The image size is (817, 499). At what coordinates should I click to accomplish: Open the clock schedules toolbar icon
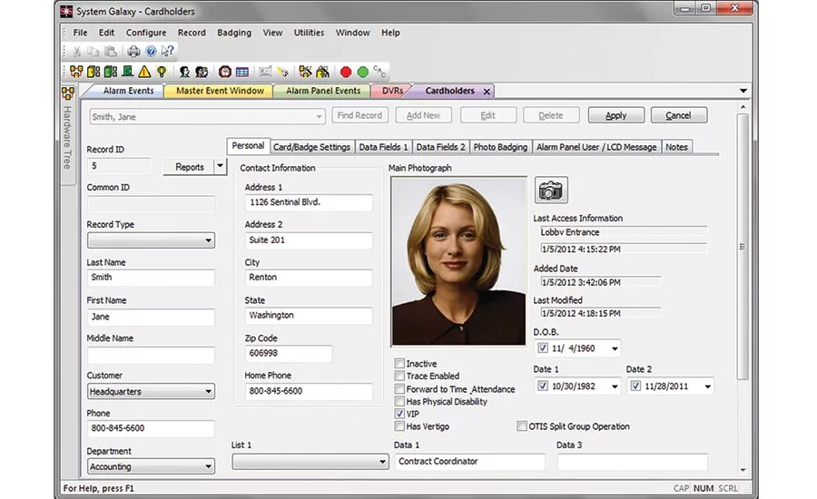point(224,72)
